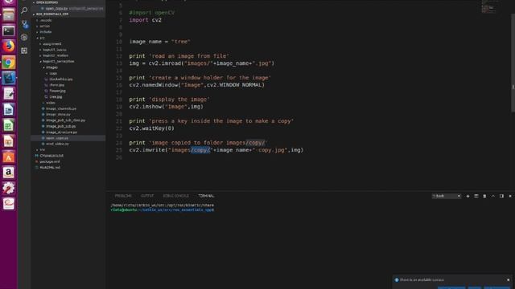The width and height of the screenshot is (515, 289).
Task: Collapse the topic03_perception folder
Action: coord(58,62)
